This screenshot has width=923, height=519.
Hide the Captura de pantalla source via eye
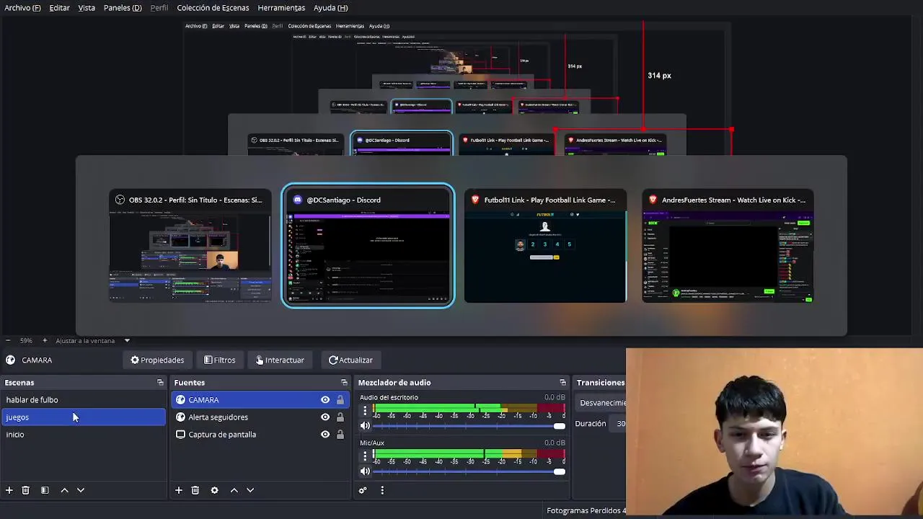325,435
